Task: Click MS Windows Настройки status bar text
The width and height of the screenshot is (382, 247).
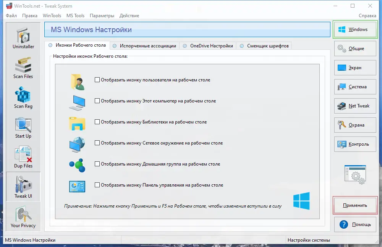Action: (30, 240)
